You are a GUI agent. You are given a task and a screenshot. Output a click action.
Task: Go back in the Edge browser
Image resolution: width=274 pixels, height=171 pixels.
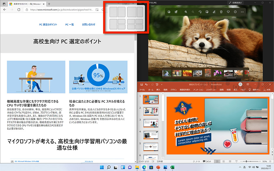click(x=5, y=10)
